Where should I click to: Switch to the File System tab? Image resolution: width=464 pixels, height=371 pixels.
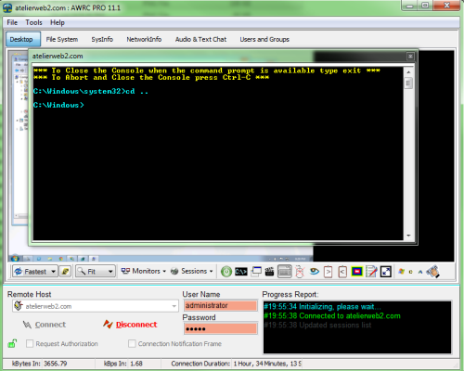(62, 39)
